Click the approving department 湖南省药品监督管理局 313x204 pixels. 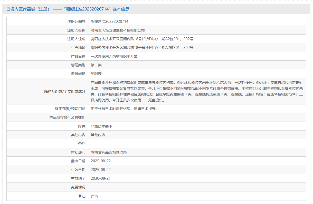[109, 152]
